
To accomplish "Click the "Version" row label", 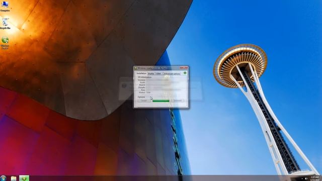I will tap(141, 80).
